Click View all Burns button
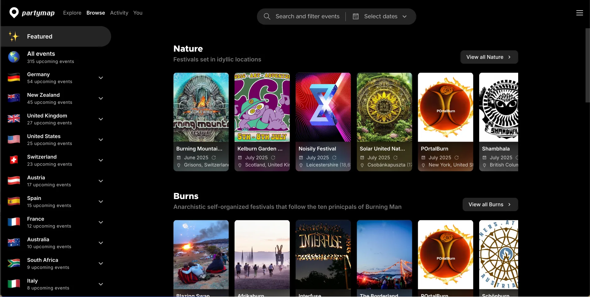 coord(490,205)
